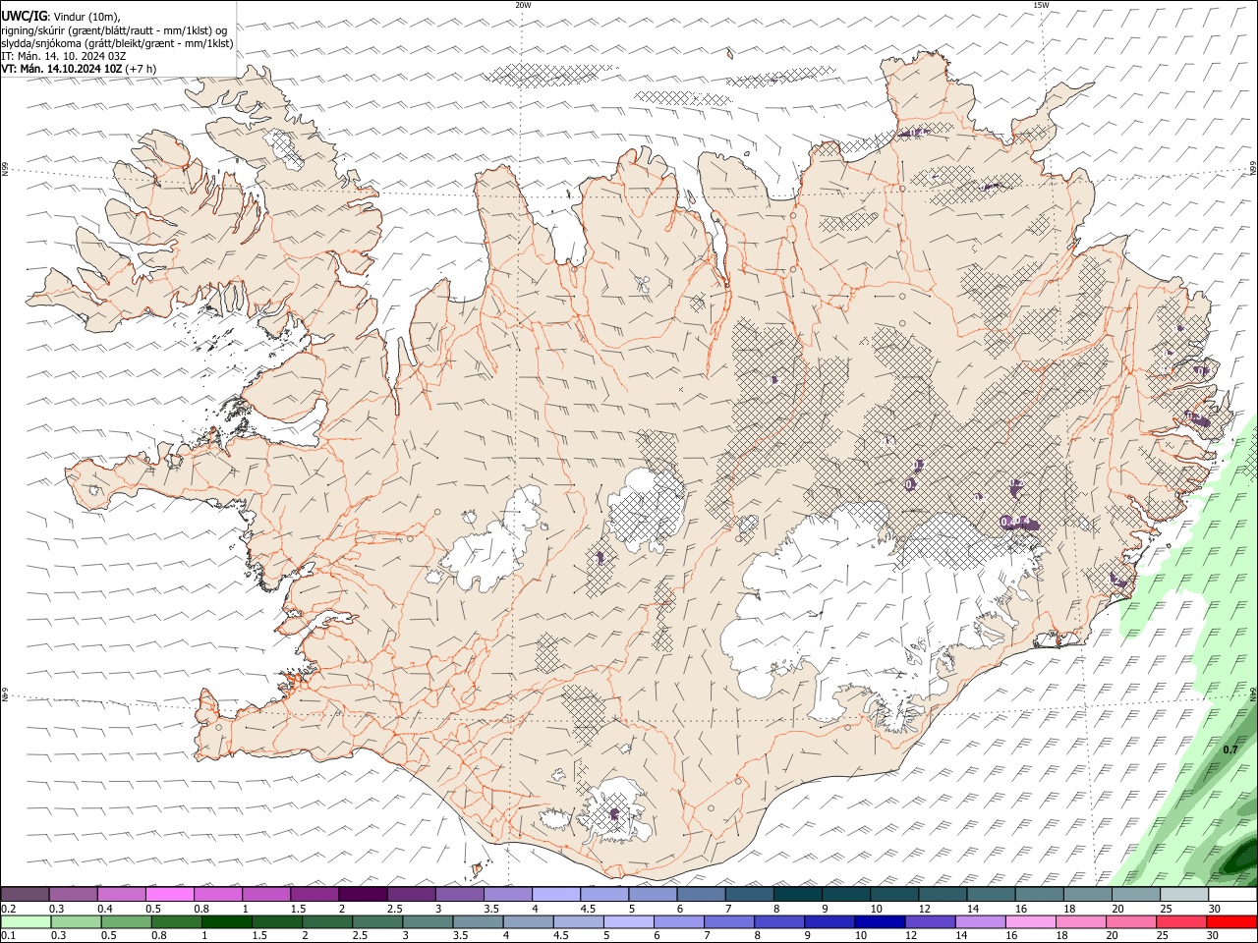Pick the dark teal 8 swatch in upper legend
Screen dimensions: 1258x943
point(796,894)
